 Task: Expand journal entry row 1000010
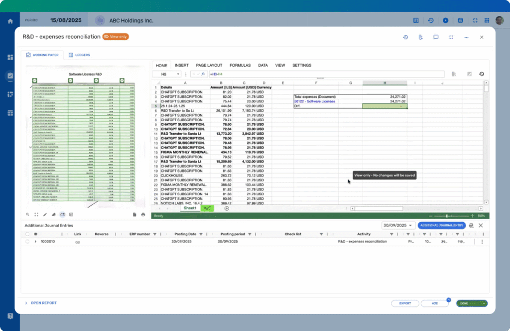(x=35, y=242)
